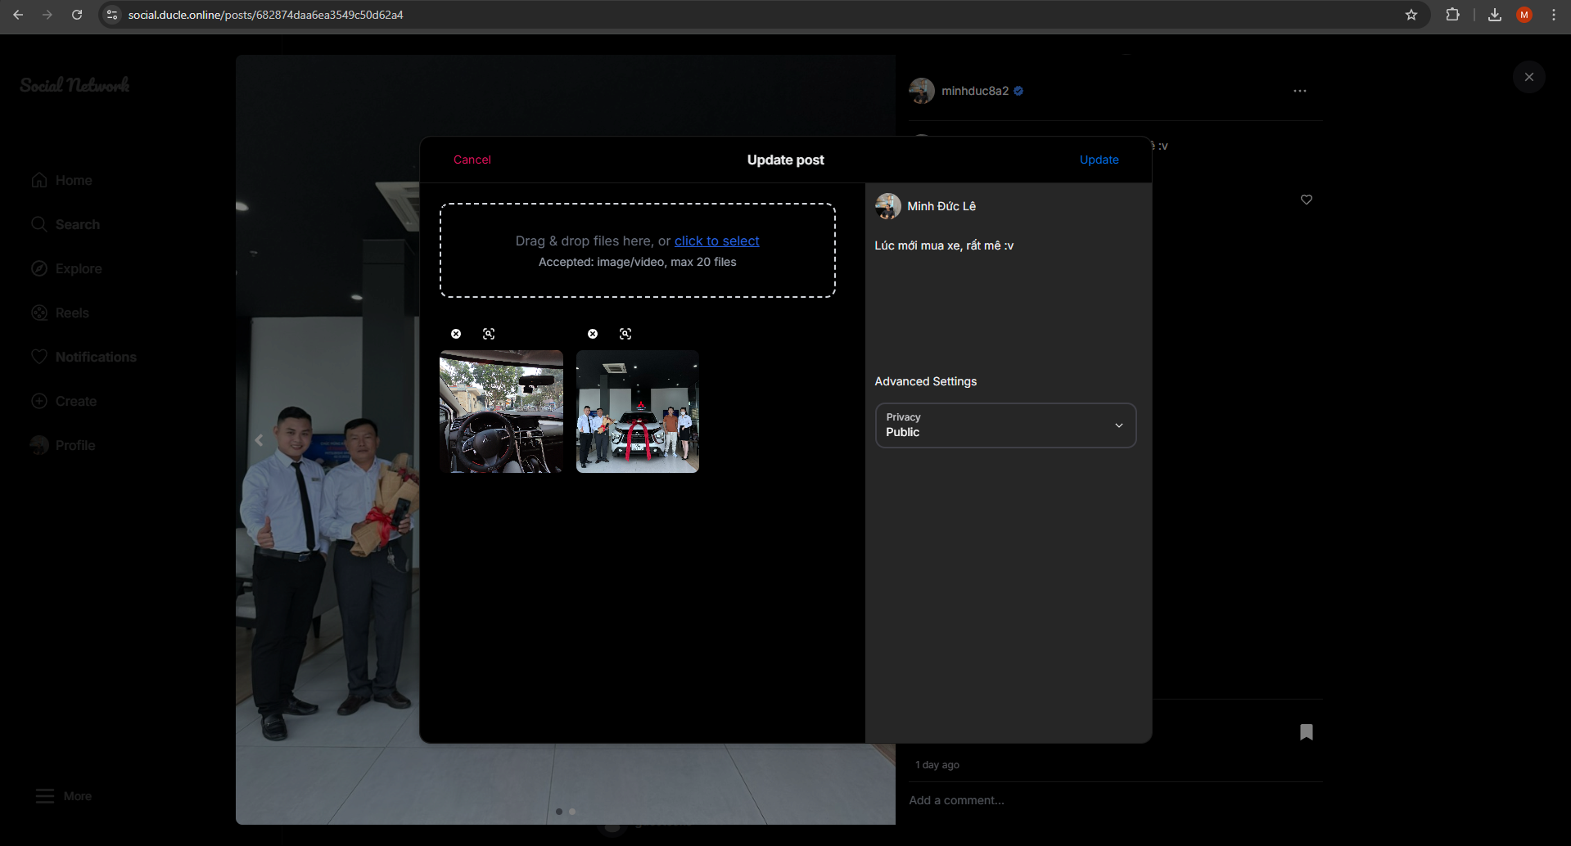Click the Advanced Settings heading
This screenshot has width=1571, height=846.
click(926, 381)
